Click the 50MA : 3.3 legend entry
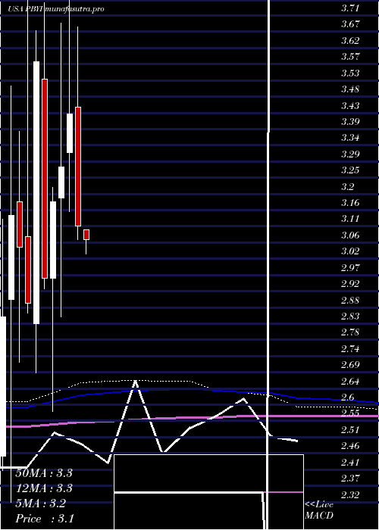 tap(44, 473)
